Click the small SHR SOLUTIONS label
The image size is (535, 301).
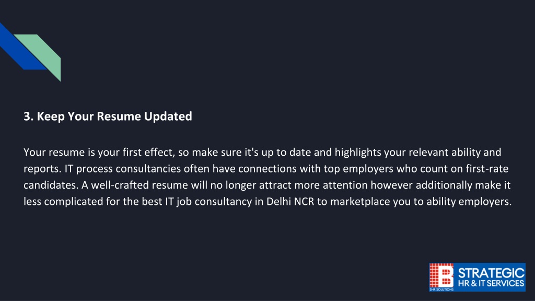point(441,290)
